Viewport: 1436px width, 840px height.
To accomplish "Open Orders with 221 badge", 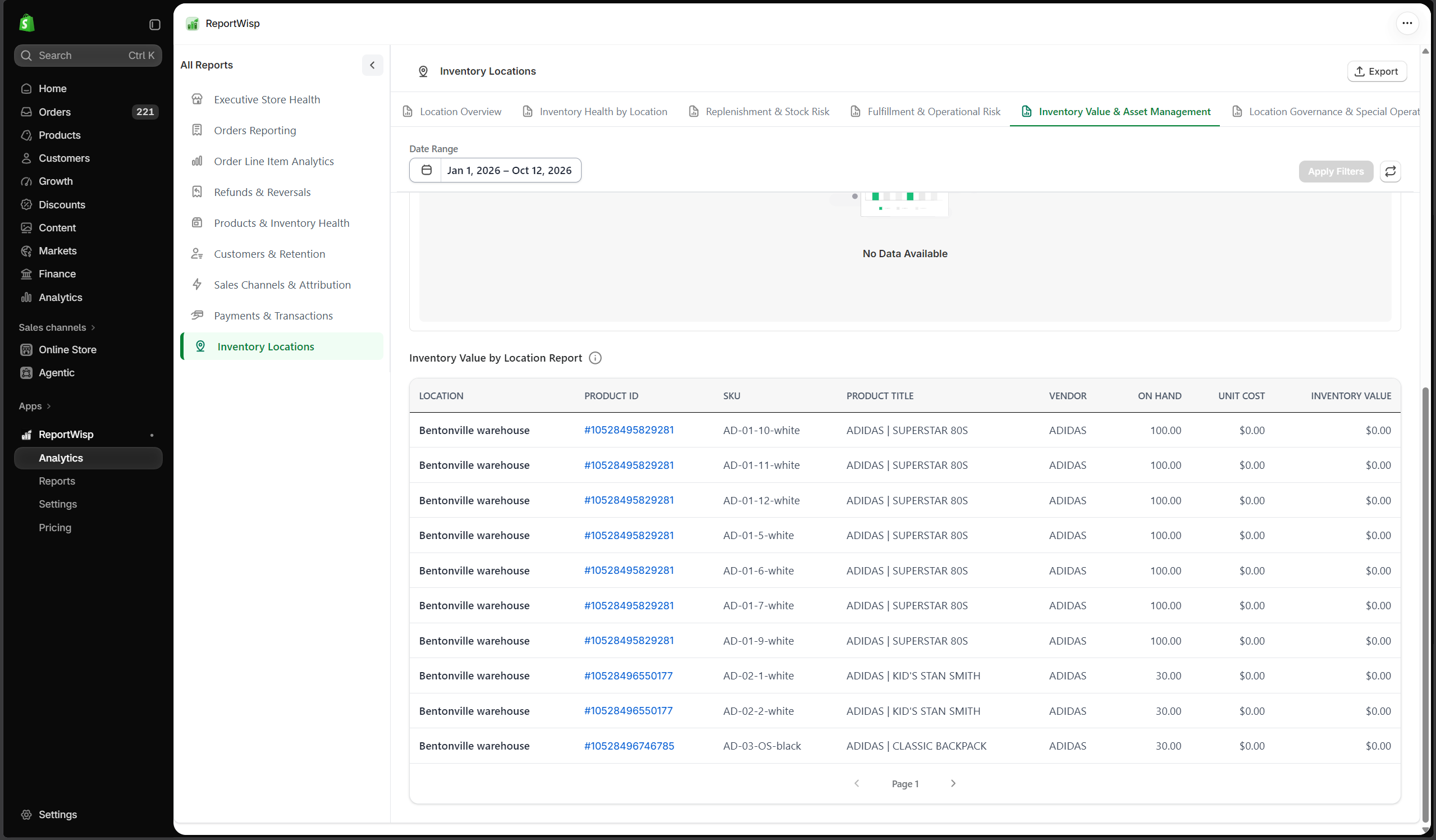I will [x=88, y=112].
